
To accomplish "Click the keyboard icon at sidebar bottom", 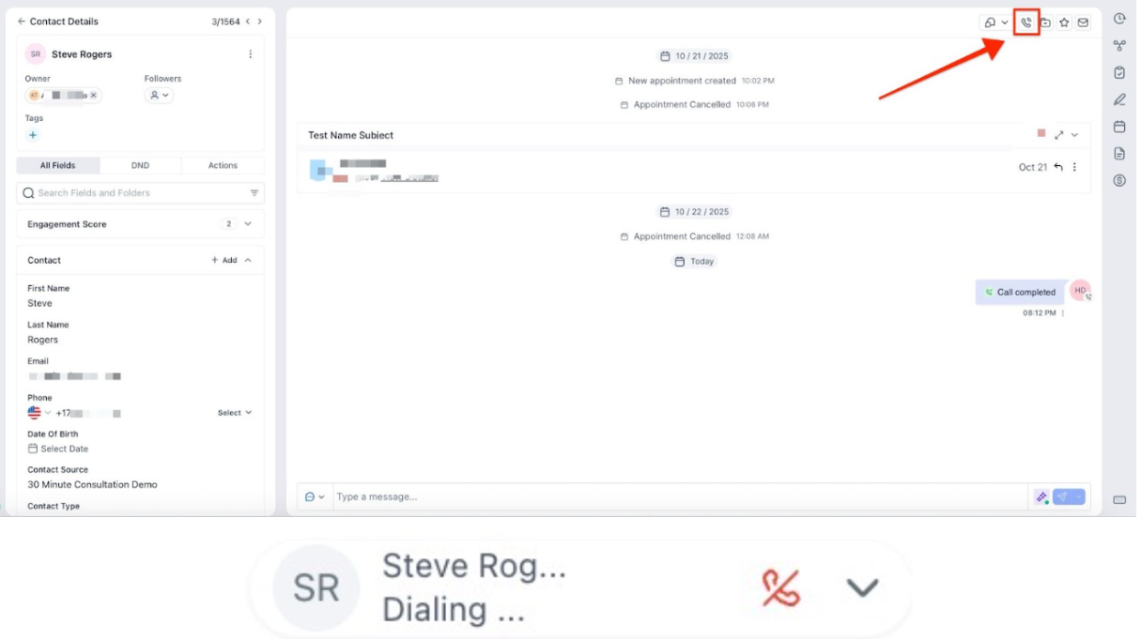I will point(1119,500).
